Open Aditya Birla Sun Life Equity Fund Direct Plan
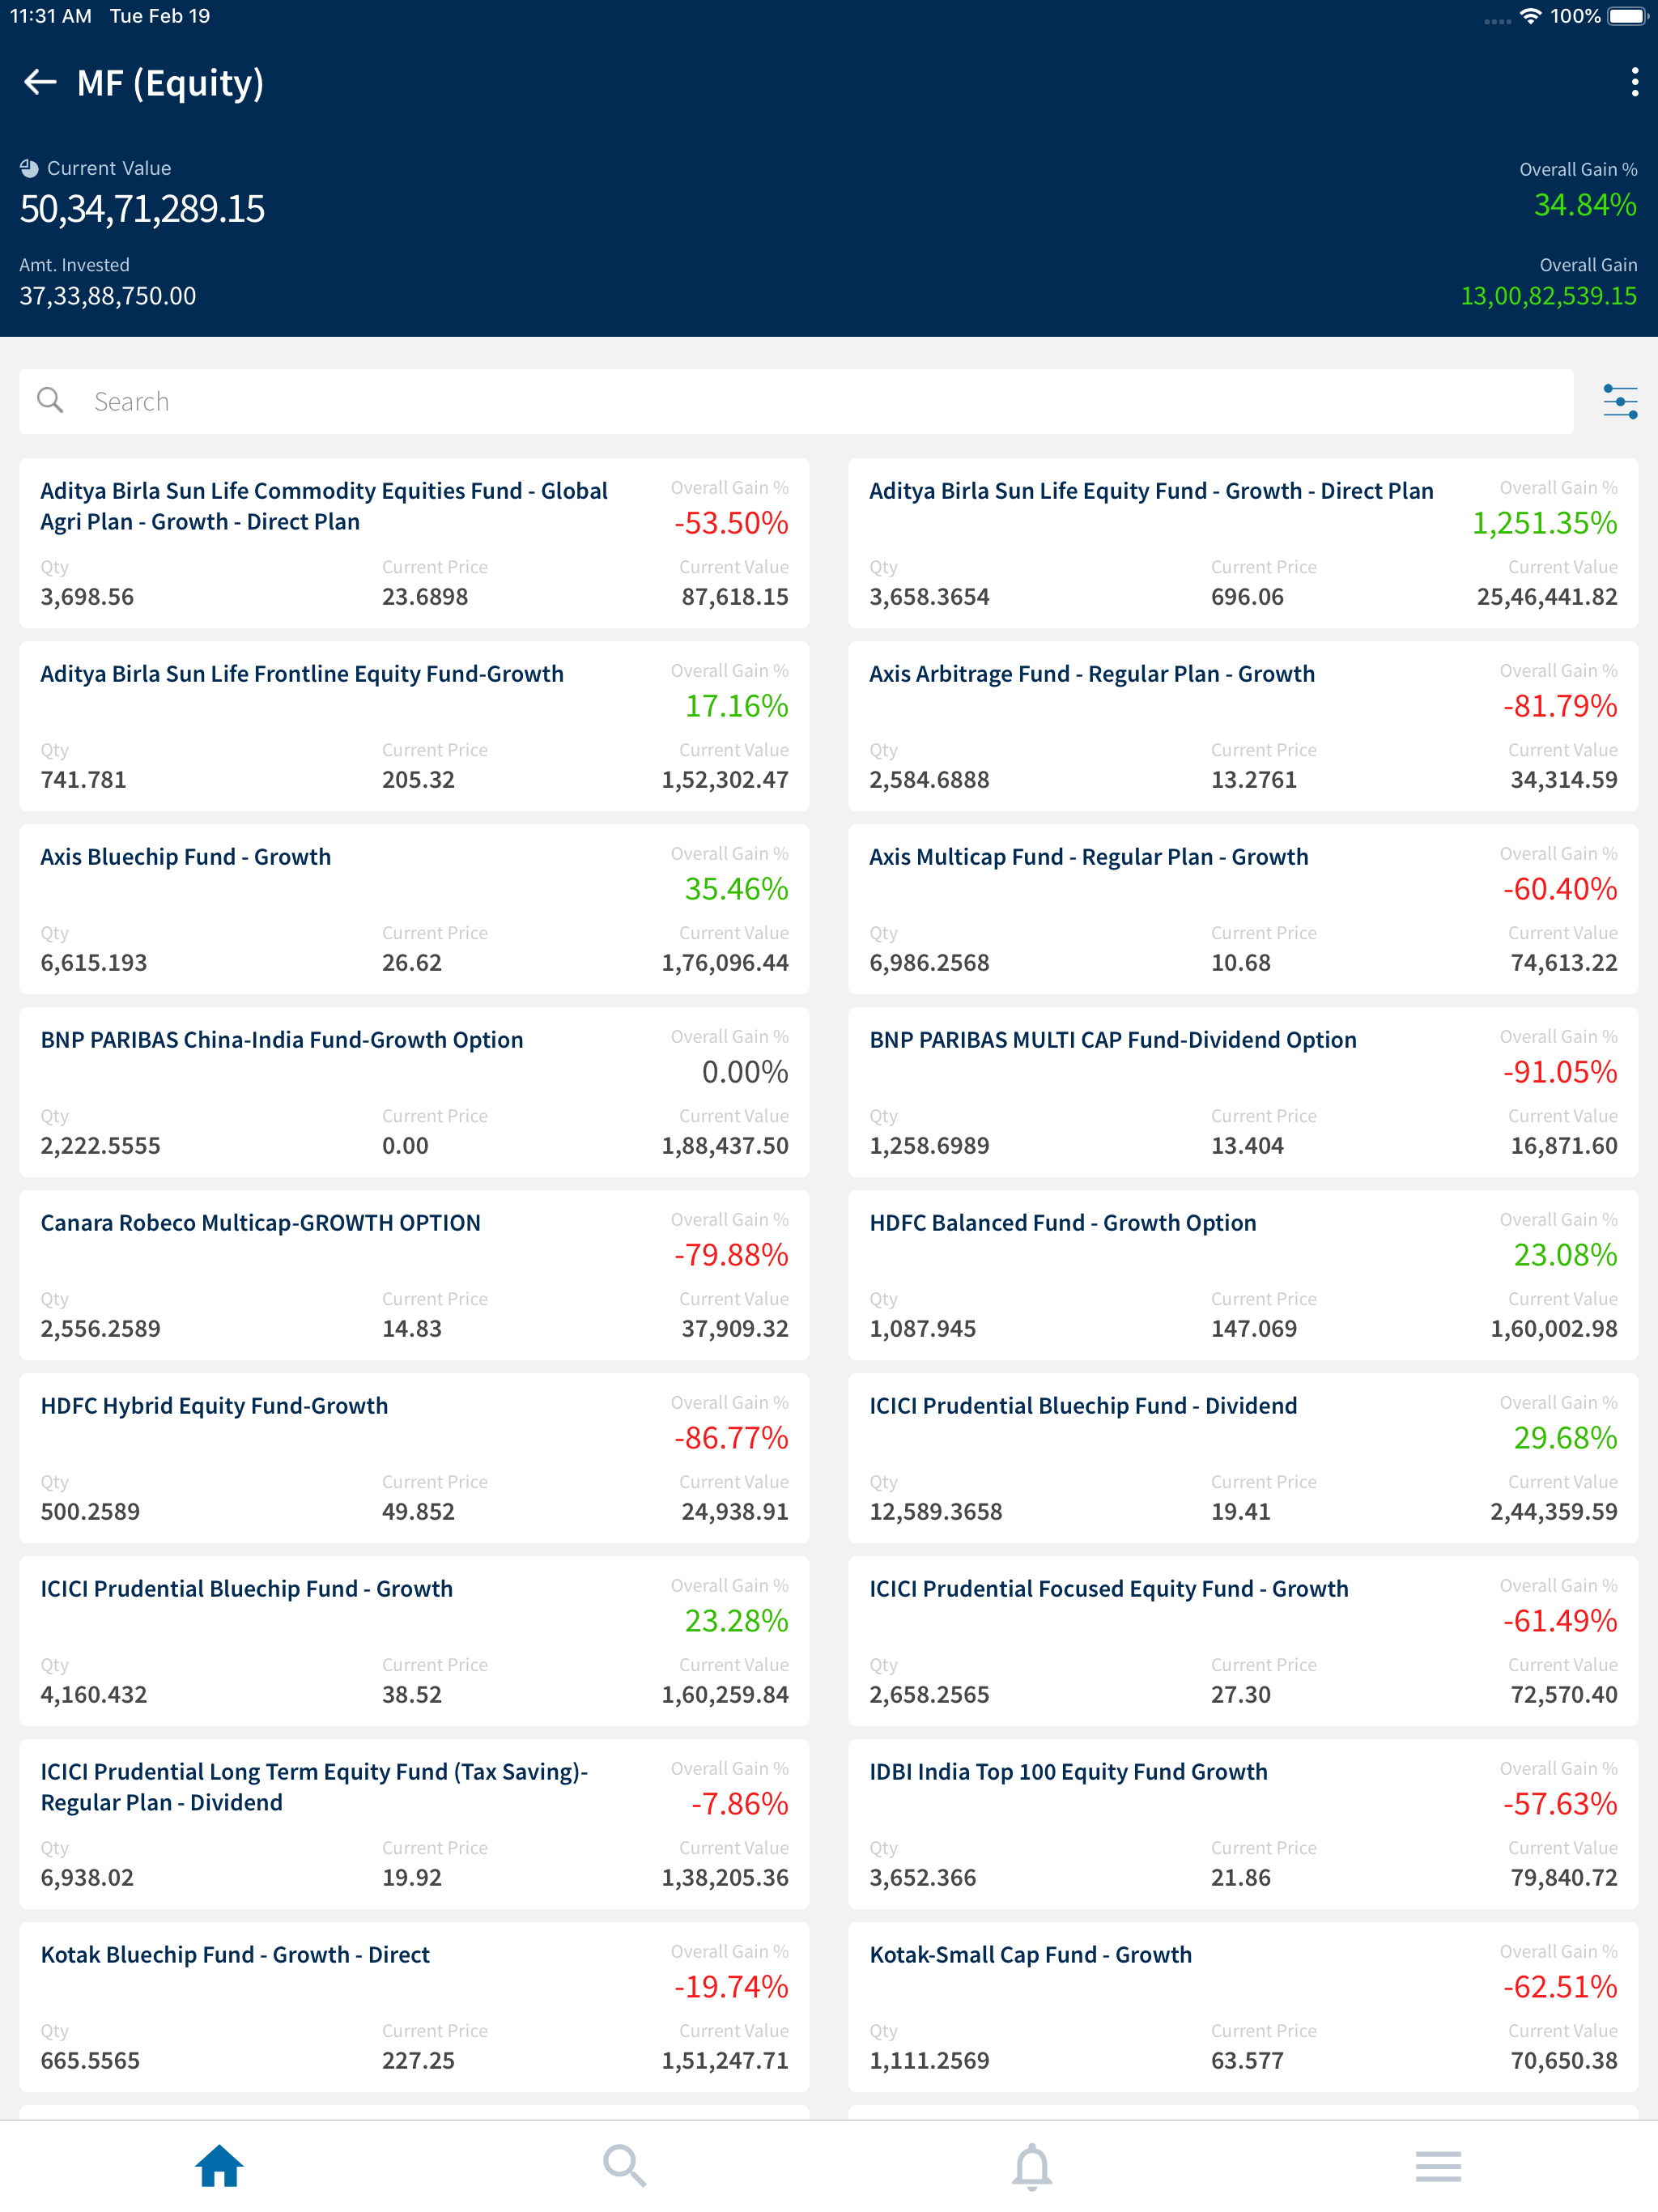1658x2212 pixels. click(1243, 543)
